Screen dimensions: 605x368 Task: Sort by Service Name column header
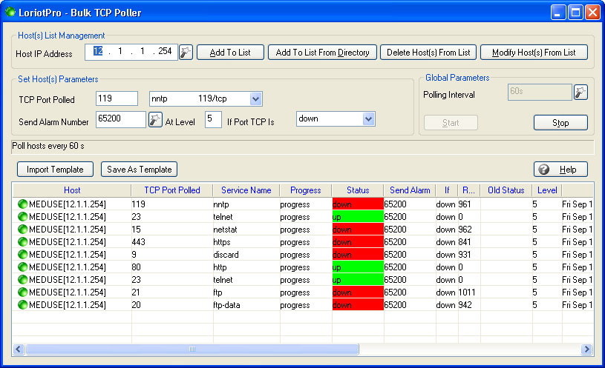pos(246,190)
